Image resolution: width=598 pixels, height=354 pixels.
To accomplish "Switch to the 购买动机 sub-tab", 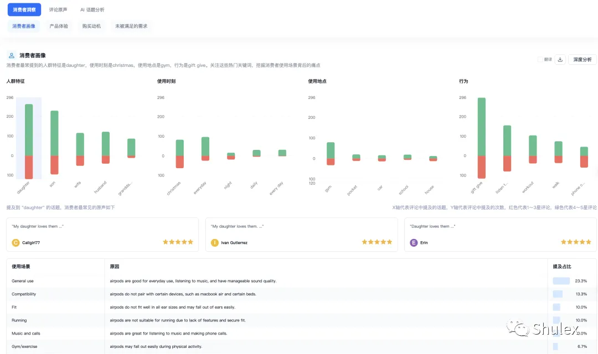I will coord(91,27).
